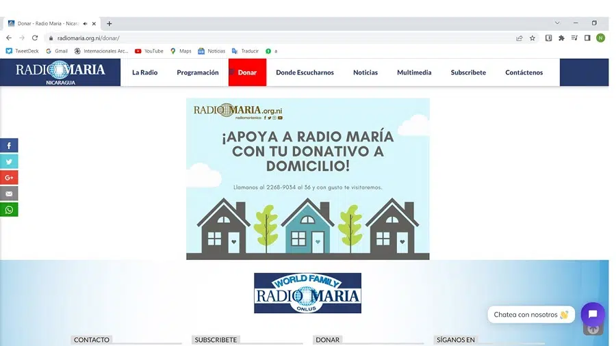Select the red Donar menu item
The height and width of the screenshot is (346, 616).
click(247, 72)
